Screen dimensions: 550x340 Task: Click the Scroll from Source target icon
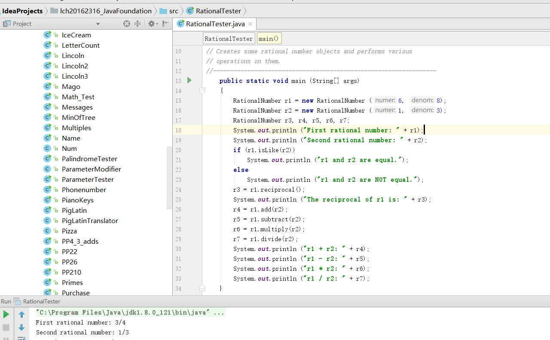126,24
